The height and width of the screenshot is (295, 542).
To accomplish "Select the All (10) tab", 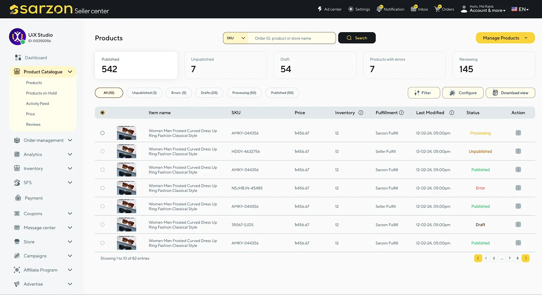I will (109, 93).
